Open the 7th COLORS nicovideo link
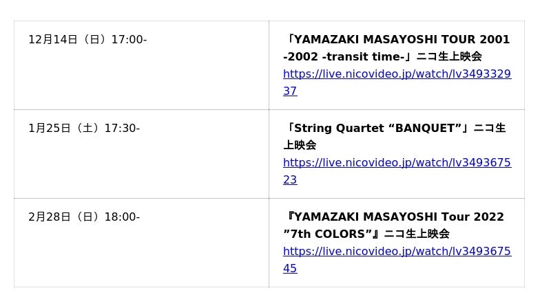 397,252
